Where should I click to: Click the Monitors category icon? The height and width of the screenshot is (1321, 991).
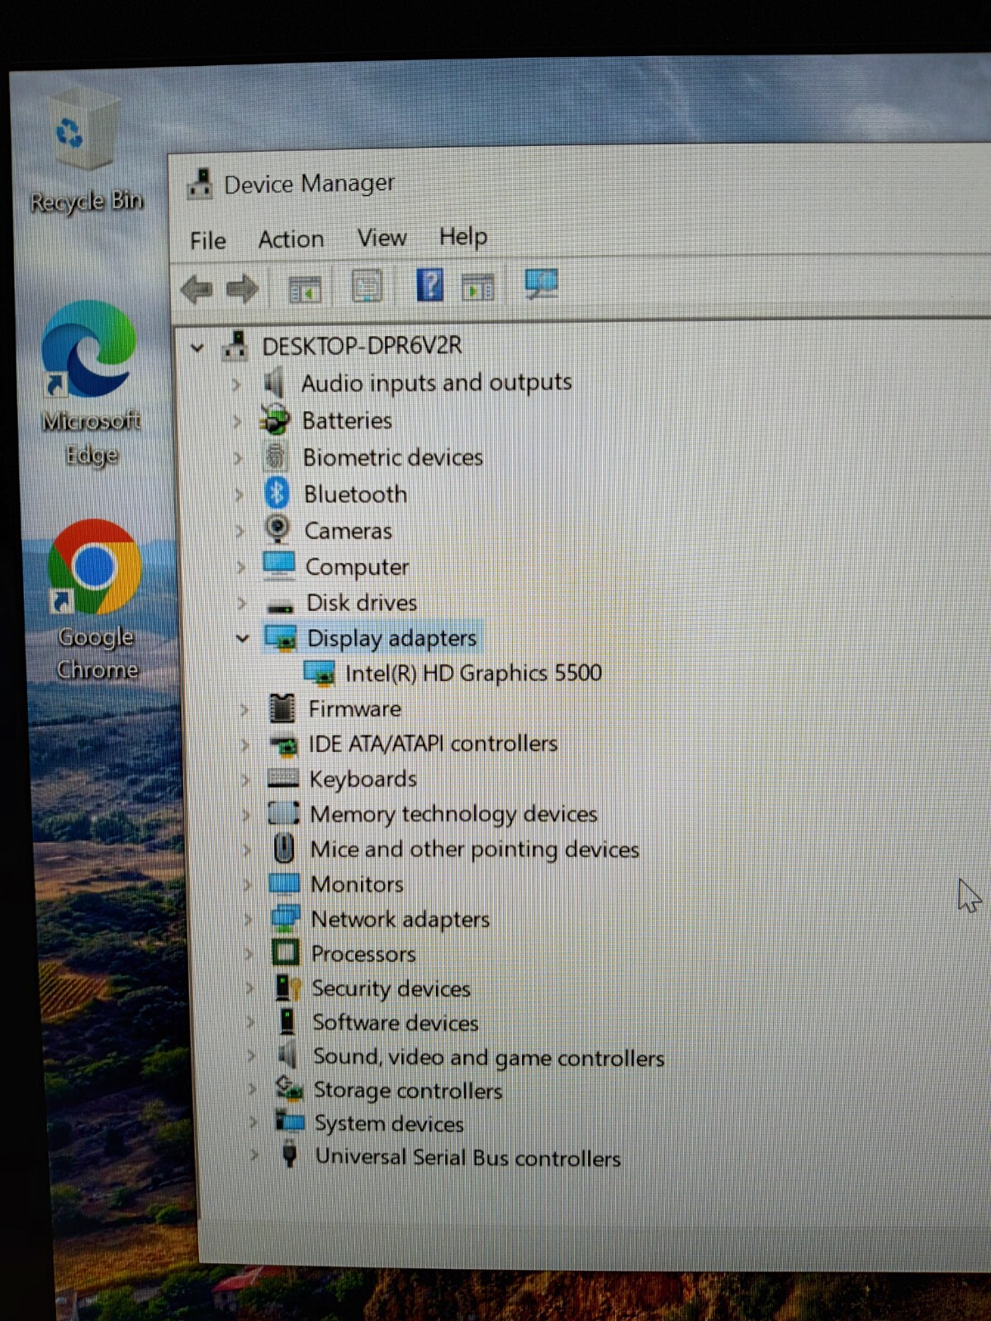pos(284,883)
